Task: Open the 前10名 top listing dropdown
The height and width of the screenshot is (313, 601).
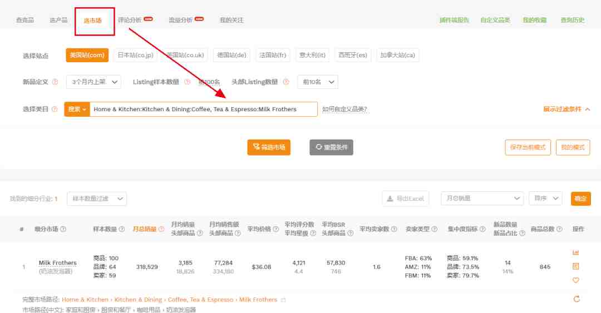Action: pyautogui.click(x=317, y=82)
